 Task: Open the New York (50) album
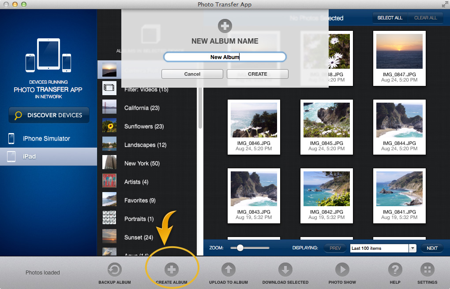[x=142, y=163]
